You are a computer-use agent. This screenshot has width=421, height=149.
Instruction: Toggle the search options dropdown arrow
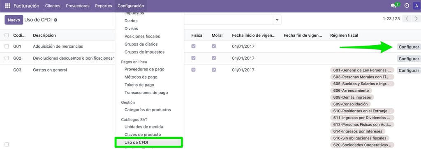(x=277, y=20)
